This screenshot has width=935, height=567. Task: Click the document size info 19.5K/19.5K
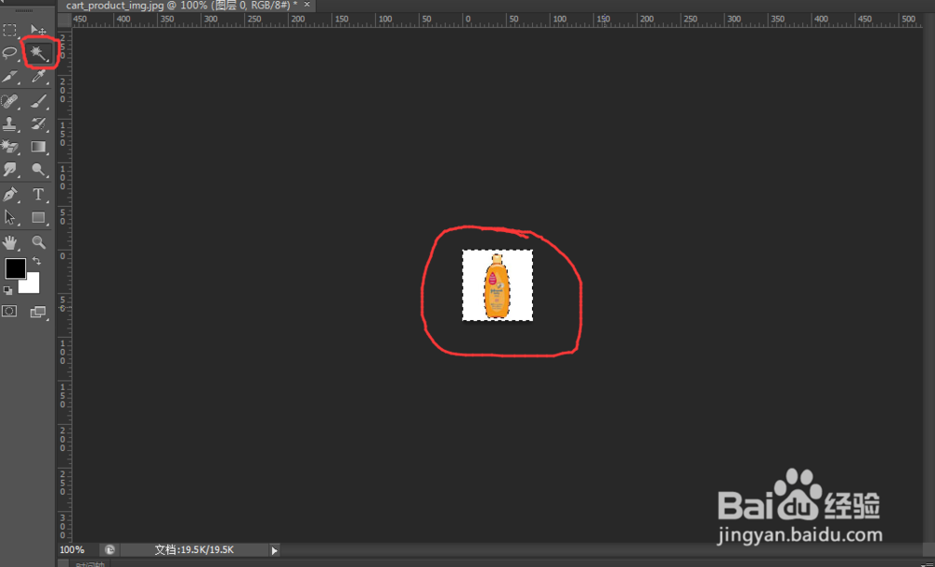click(194, 550)
